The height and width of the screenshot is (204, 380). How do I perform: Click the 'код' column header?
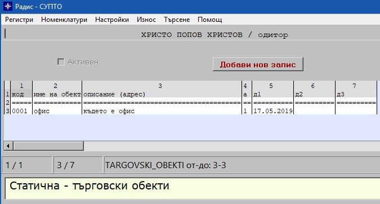(x=21, y=94)
